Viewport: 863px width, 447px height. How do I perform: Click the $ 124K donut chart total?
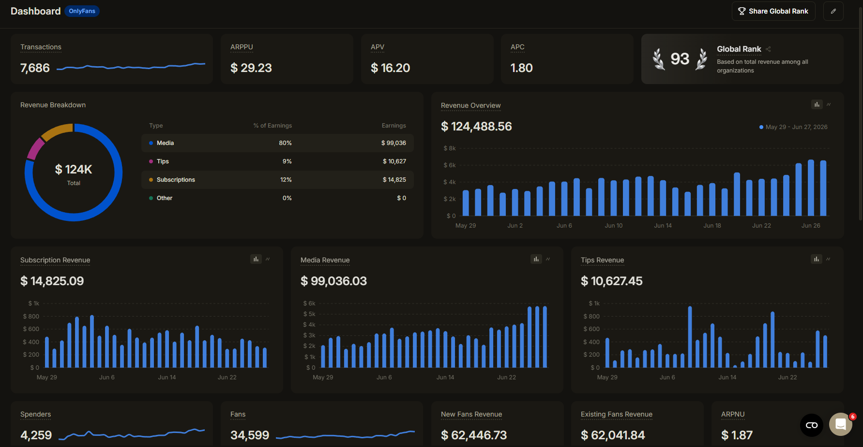click(x=74, y=170)
